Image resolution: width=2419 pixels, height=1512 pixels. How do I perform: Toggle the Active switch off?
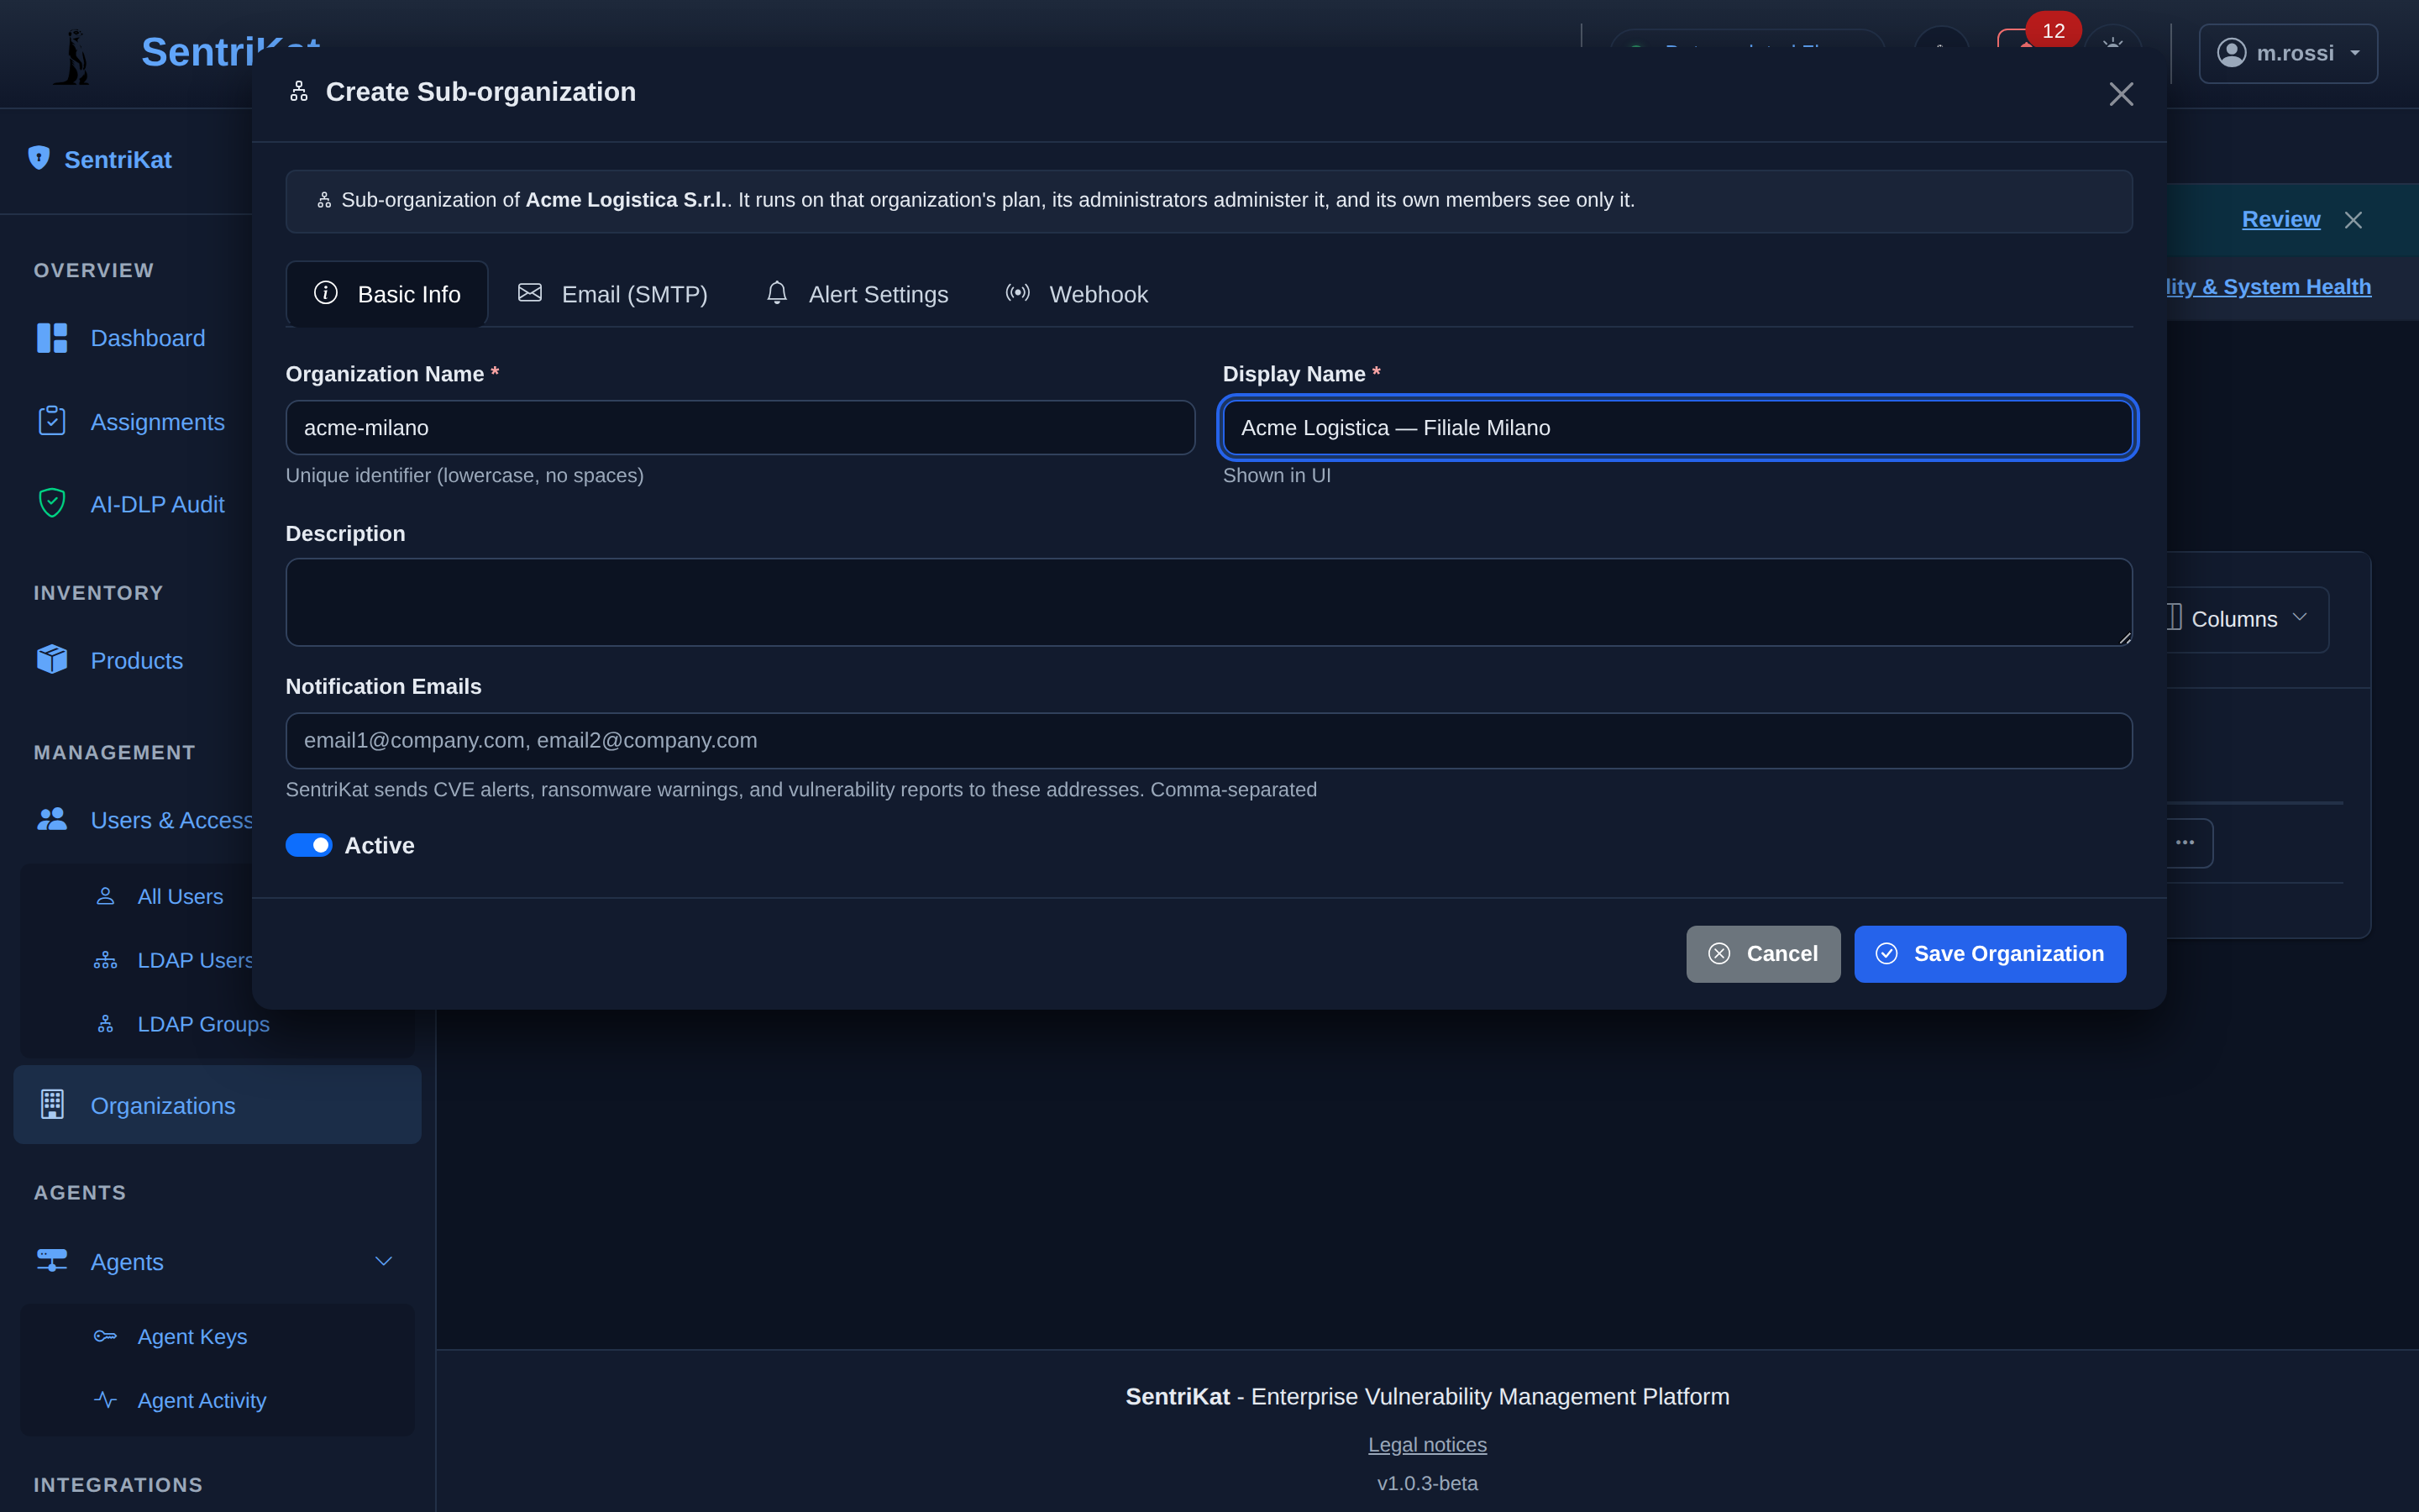point(309,845)
